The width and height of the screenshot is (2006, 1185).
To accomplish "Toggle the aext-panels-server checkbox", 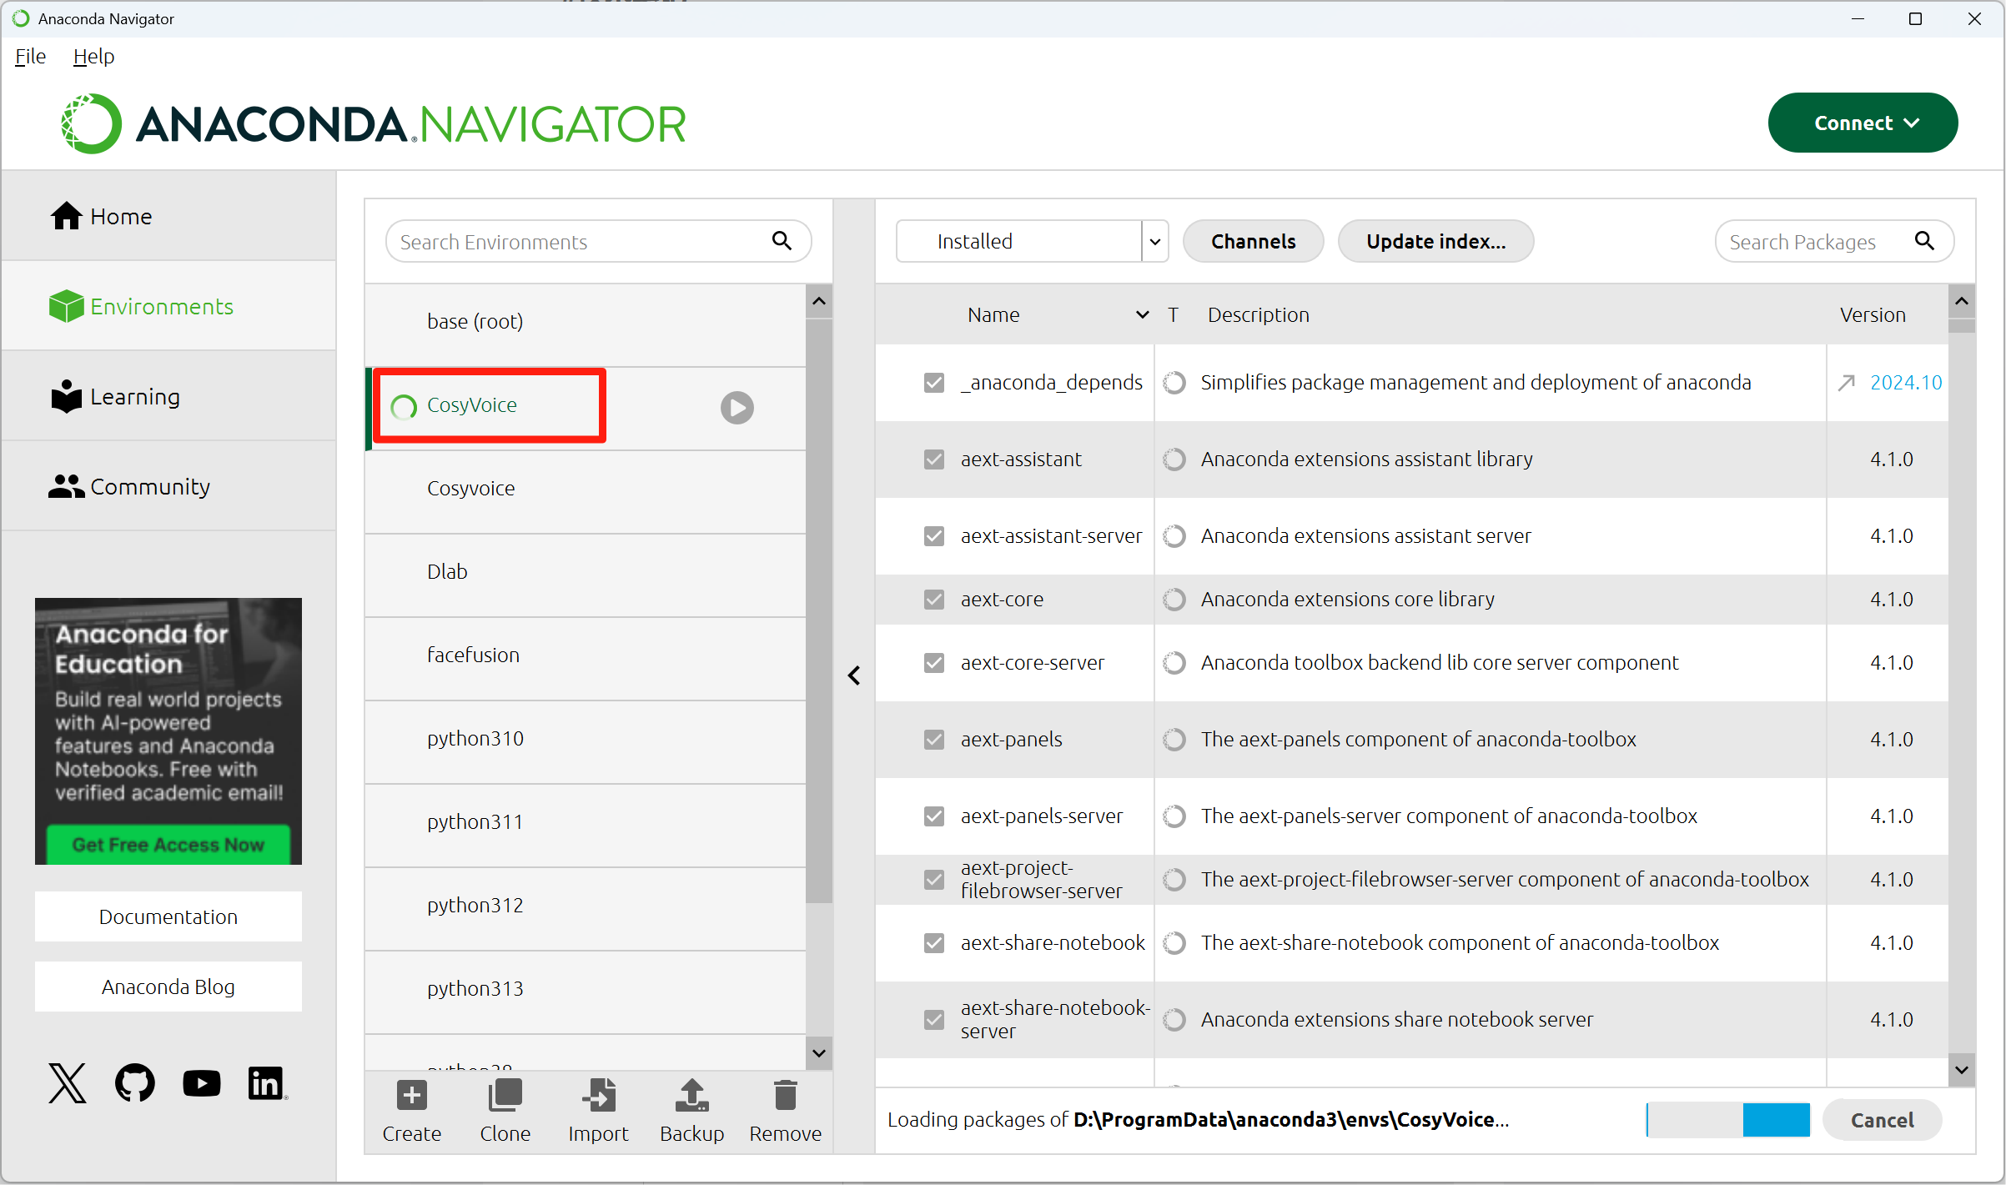I will pos(933,816).
